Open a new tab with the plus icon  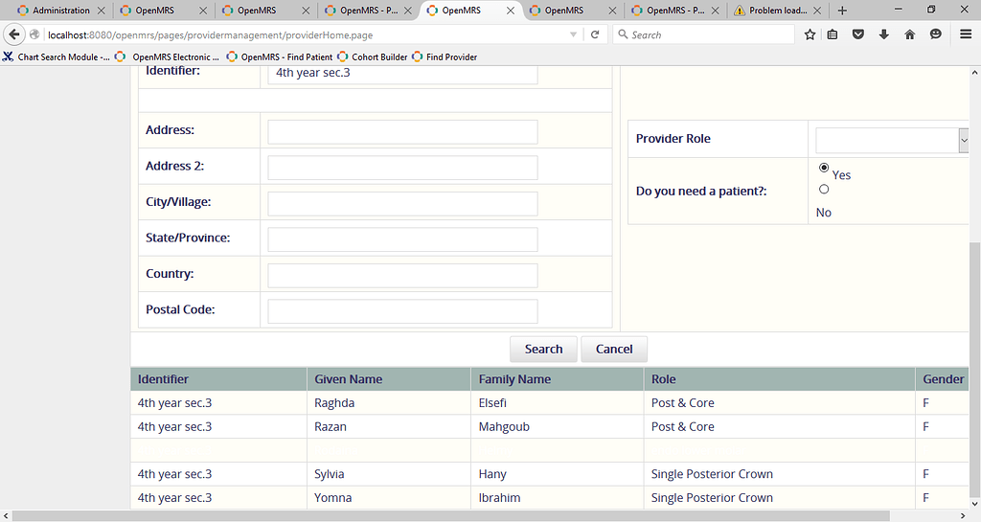(x=842, y=11)
